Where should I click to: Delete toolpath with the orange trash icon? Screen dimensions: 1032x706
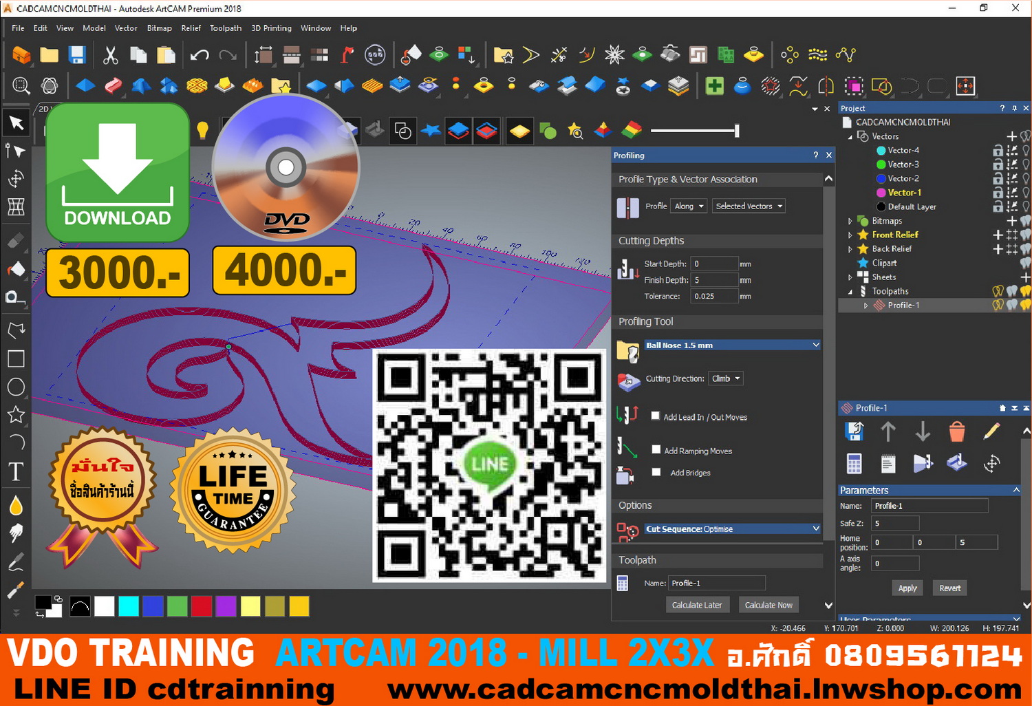(956, 431)
